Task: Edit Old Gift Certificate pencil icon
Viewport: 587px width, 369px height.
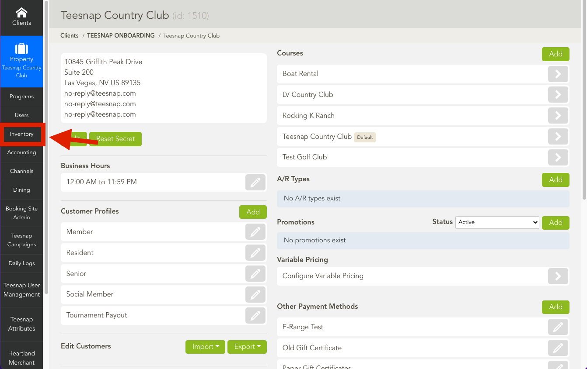Action: [558, 348]
